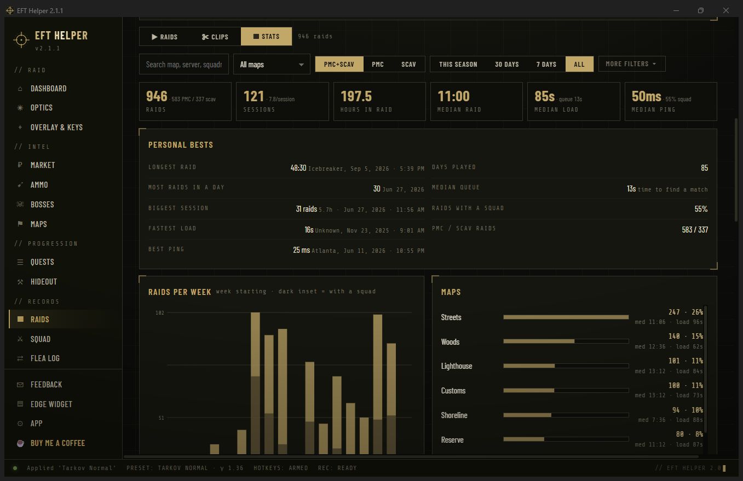Click the Hideout tools icon

tap(20, 282)
